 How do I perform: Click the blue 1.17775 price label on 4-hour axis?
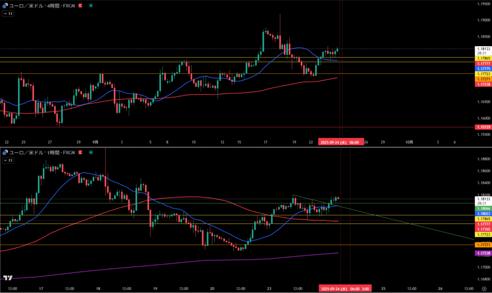tap(483, 69)
